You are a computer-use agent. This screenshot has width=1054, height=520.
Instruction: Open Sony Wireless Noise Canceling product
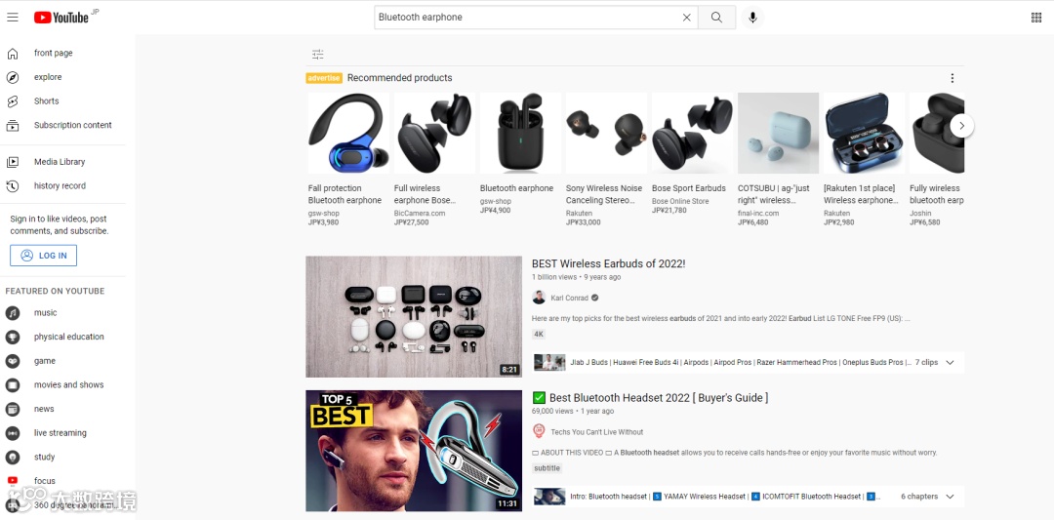(606, 159)
